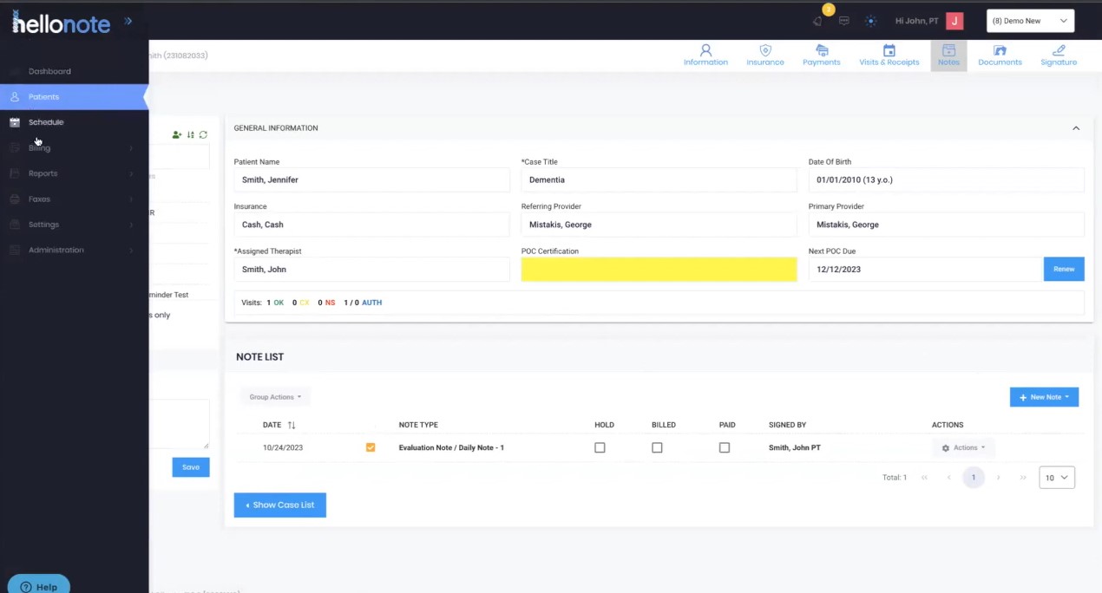Open the (8) Demo New account dropdown
Viewport: 1102px width, 593px height.
point(1030,20)
